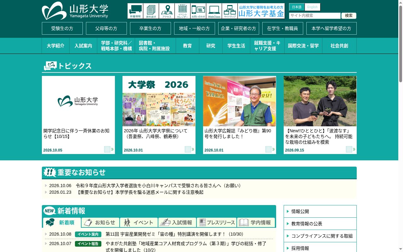Expand the 採用情報 side link
The width and height of the screenshot is (403, 252).
tap(320, 248)
